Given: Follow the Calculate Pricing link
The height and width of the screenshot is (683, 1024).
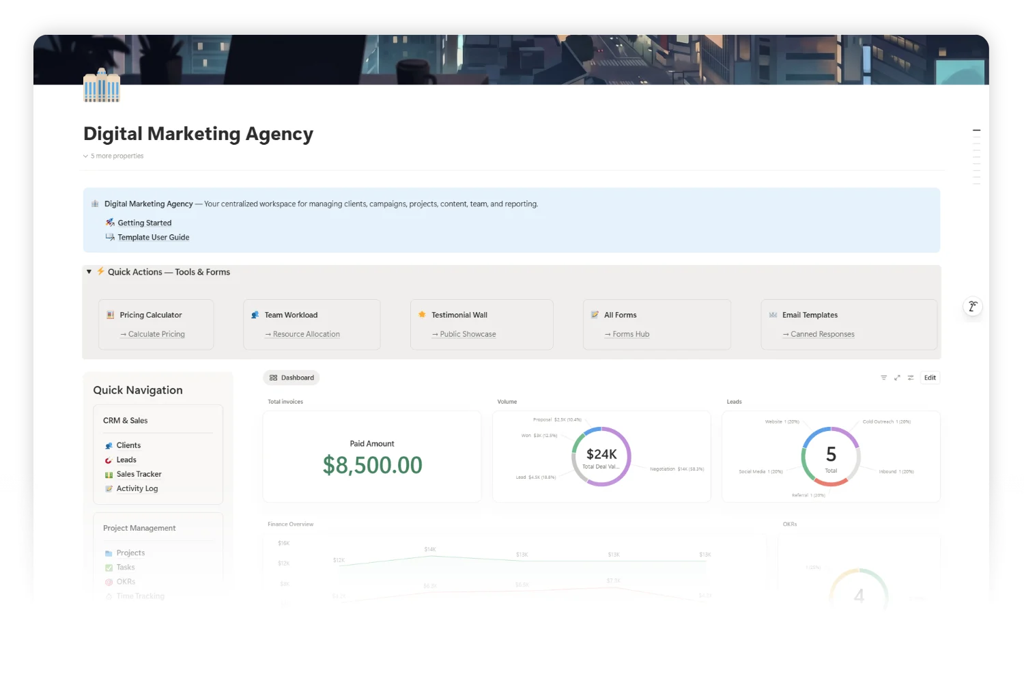Looking at the screenshot, I should [x=152, y=334].
